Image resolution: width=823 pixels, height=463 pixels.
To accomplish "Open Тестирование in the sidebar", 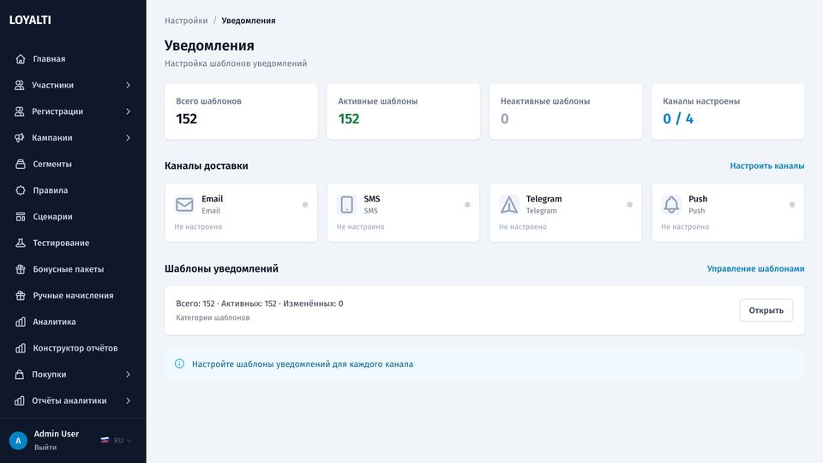I will point(73,243).
